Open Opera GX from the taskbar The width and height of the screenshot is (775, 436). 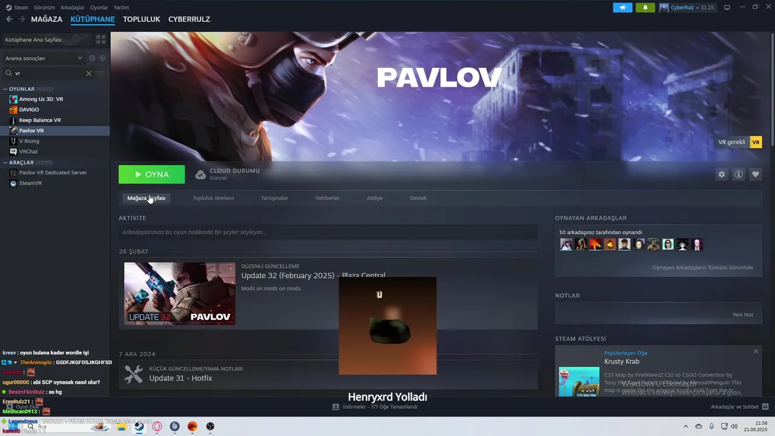[x=157, y=426]
